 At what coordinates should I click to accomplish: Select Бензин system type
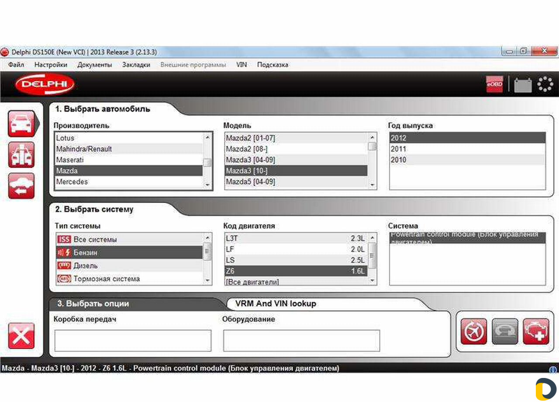(x=129, y=253)
